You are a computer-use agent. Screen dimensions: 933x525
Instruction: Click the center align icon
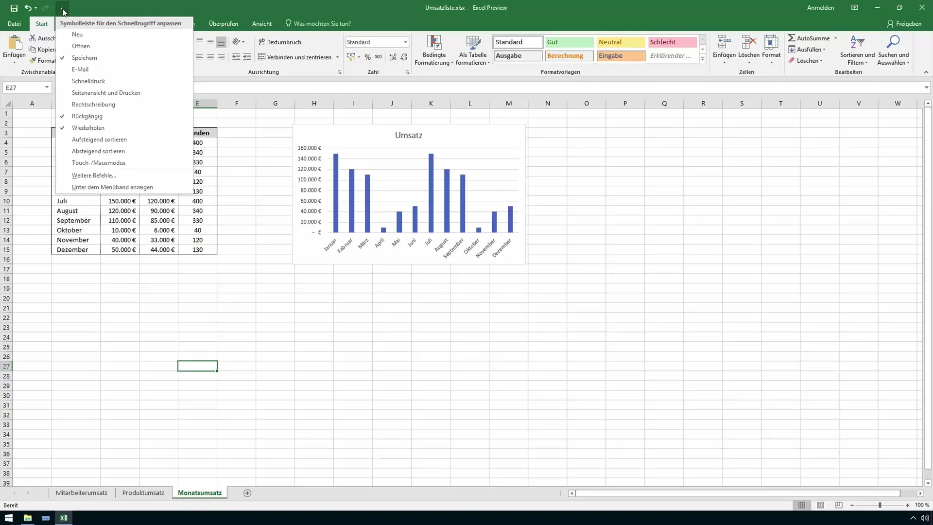[210, 57]
